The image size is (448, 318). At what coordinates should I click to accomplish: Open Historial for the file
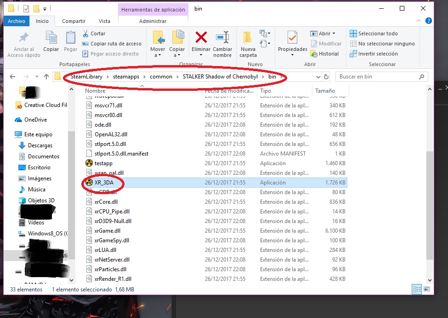(x=324, y=54)
